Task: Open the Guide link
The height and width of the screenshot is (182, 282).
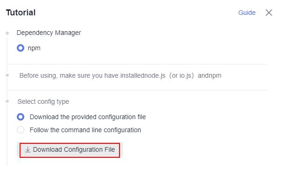Action: 247,13
